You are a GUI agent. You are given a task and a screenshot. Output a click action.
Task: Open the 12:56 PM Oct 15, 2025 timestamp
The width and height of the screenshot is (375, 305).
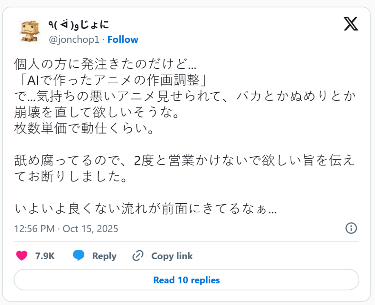click(x=66, y=229)
